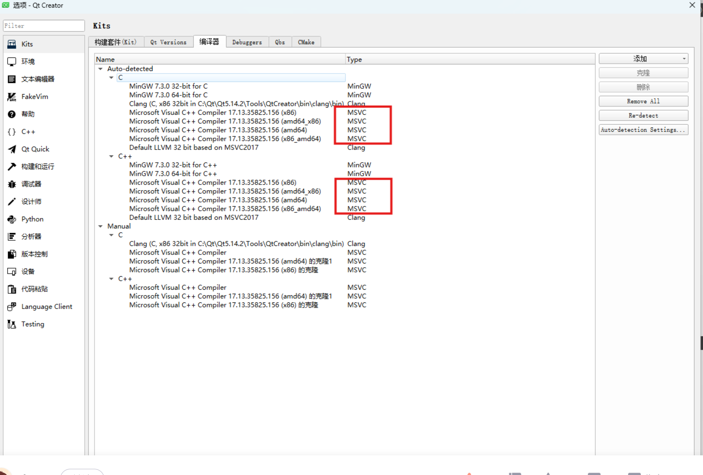Collapse the Auto-detected tree group
This screenshot has height=475, width=703.
(x=100, y=69)
